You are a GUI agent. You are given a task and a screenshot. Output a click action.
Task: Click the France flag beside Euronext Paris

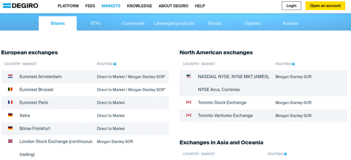click(10, 102)
